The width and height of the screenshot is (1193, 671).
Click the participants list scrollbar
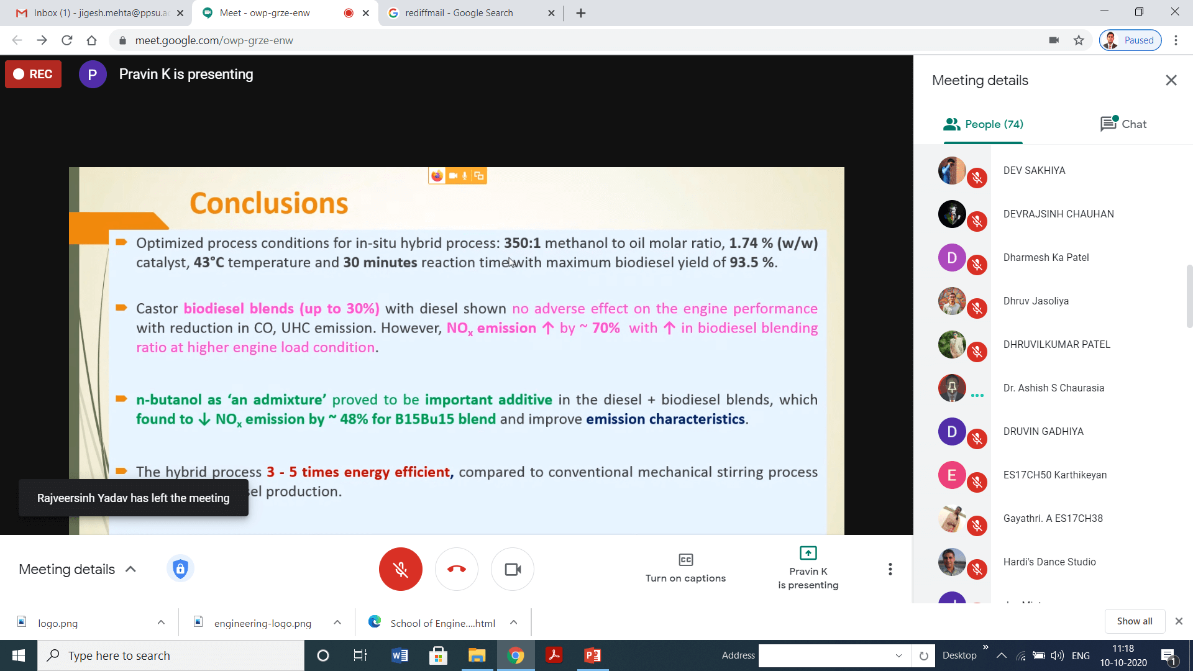coord(1189,297)
